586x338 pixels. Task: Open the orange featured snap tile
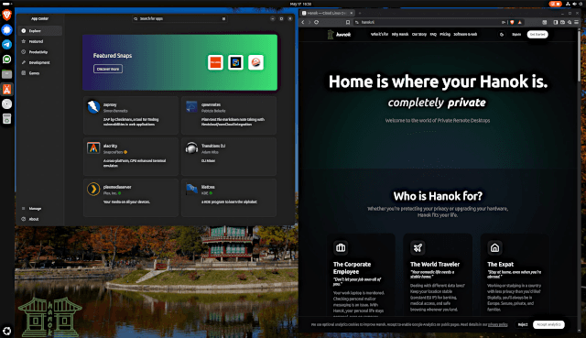pos(215,62)
